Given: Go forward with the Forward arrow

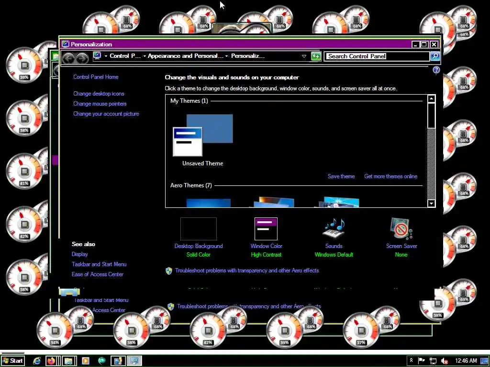Looking at the screenshot, I should (x=82, y=58).
